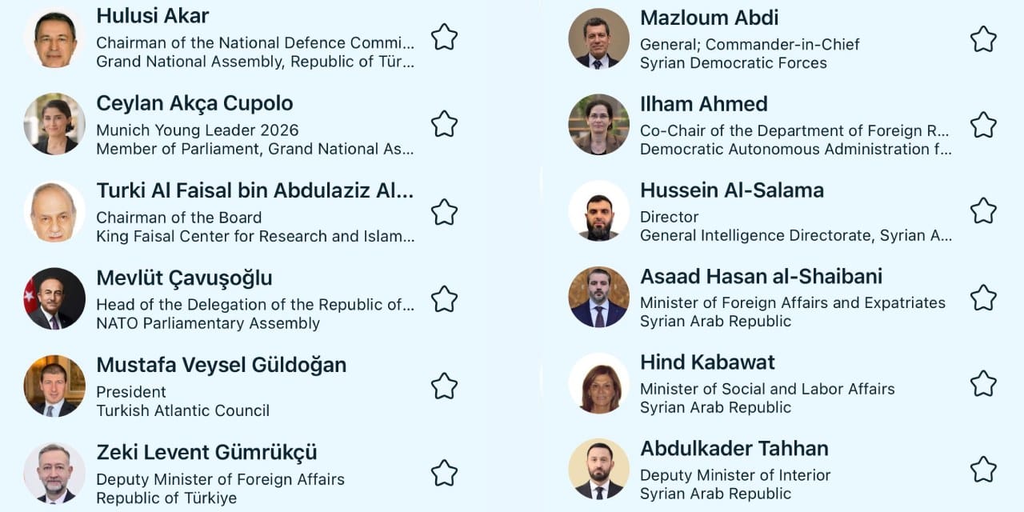The width and height of the screenshot is (1024, 512).
Task: Star Ceylan Akça Cupolo as a favorite
Action: [x=444, y=124]
